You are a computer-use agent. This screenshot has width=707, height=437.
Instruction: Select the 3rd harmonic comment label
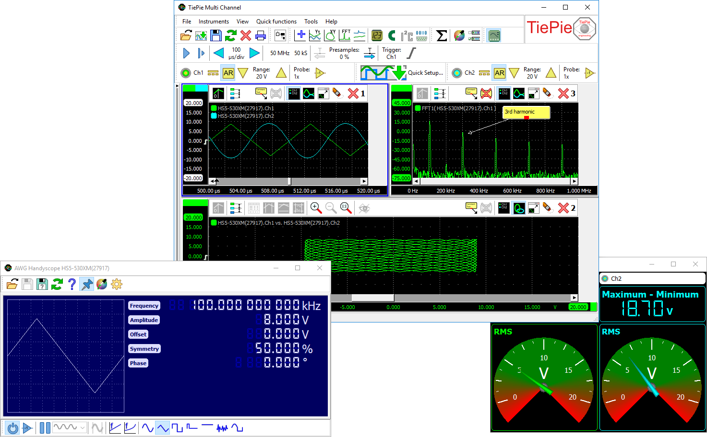point(526,113)
